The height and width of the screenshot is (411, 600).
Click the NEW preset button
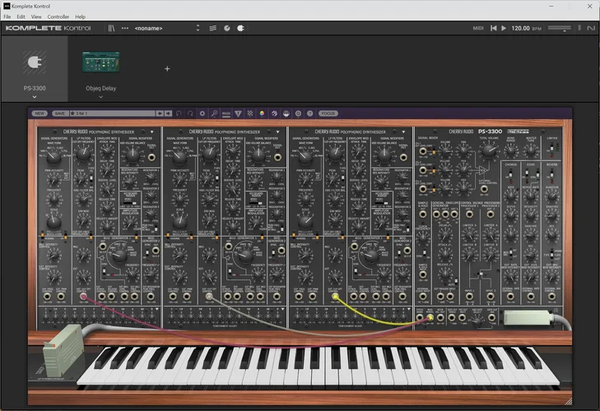39,113
